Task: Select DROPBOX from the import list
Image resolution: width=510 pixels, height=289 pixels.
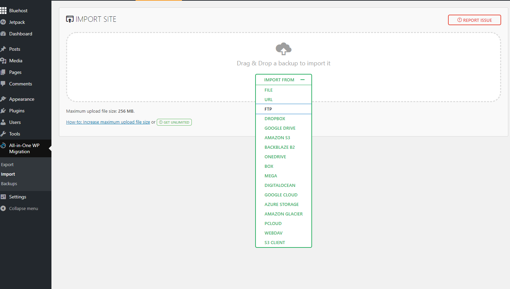Action: point(283,118)
